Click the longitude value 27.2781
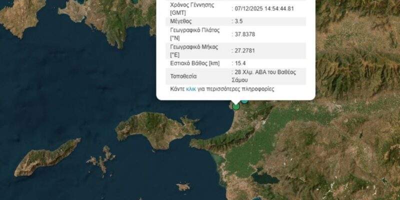400x200 pixels. (x=243, y=51)
